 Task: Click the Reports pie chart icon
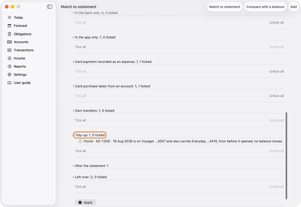(9, 66)
